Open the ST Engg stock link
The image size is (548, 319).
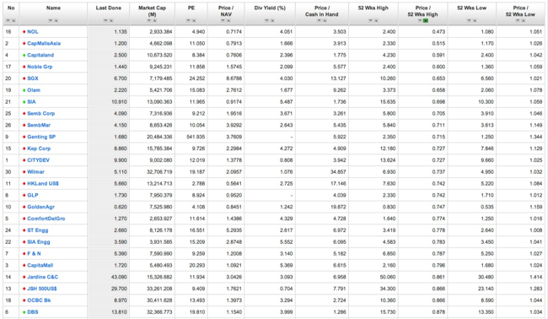[x=38, y=230]
